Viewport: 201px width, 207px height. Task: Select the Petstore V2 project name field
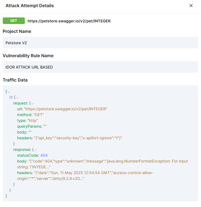point(100,43)
